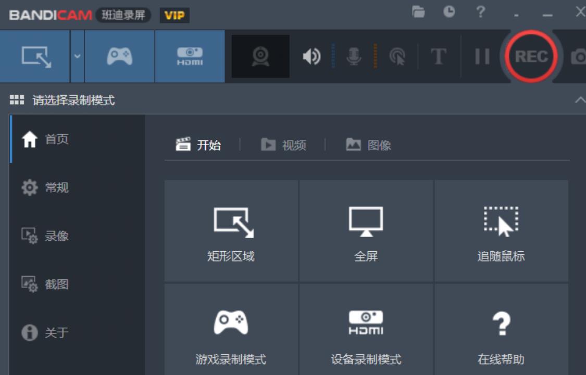Toggle mouse click effects icon
This screenshot has width=586, height=375.
[x=397, y=56]
